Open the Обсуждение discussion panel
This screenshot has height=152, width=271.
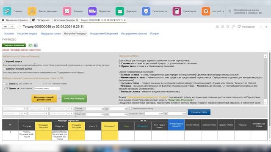point(246,27)
